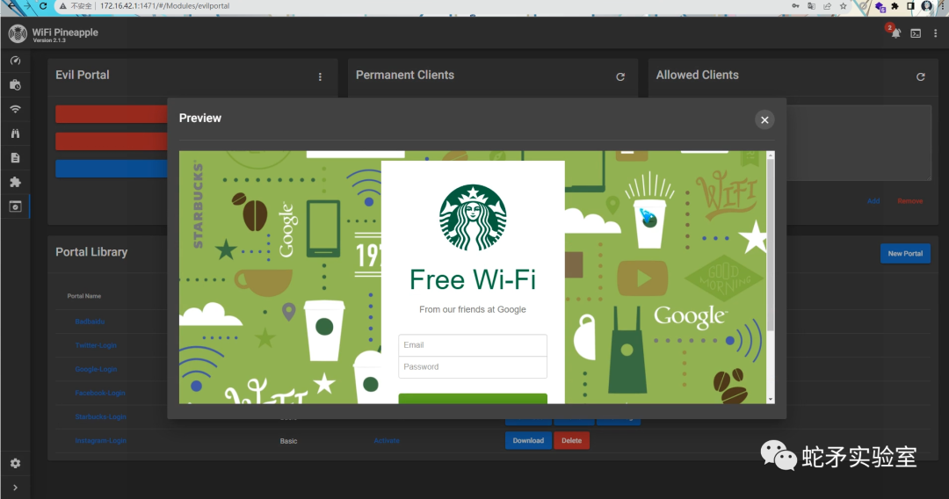Image resolution: width=949 pixels, height=499 pixels.
Task: Open the Badbaidu portal link
Action: (90, 322)
